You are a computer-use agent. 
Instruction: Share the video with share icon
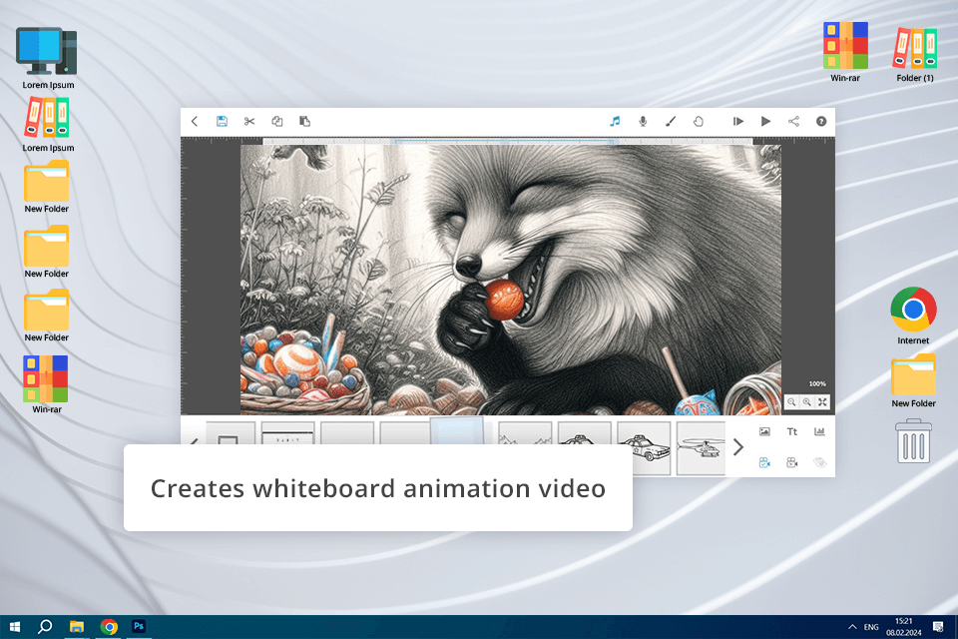coord(793,121)
